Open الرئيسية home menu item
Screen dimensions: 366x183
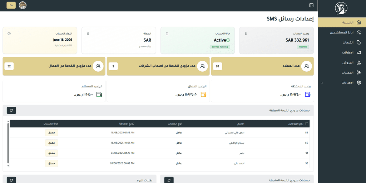click(x=342, y=22)
